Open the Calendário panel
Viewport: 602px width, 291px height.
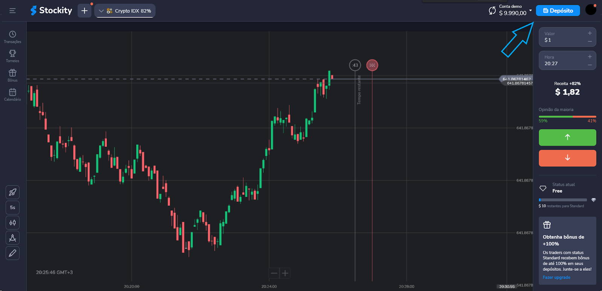coord(12,94)
